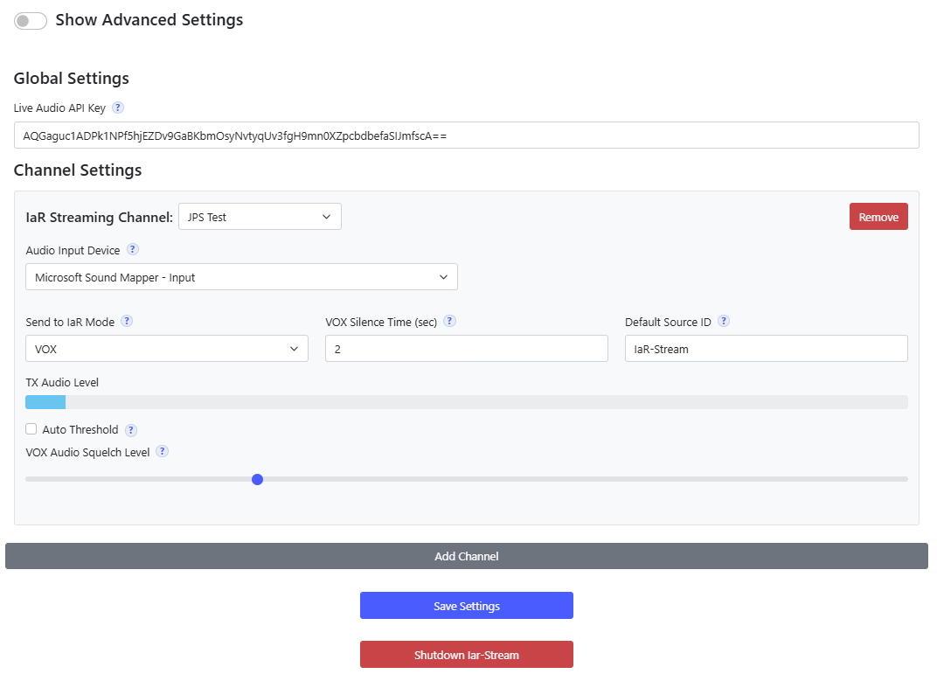Enable the Auto Threshold checkbox
The height and width of the screenshot is (674, 937).
point(31,429)
